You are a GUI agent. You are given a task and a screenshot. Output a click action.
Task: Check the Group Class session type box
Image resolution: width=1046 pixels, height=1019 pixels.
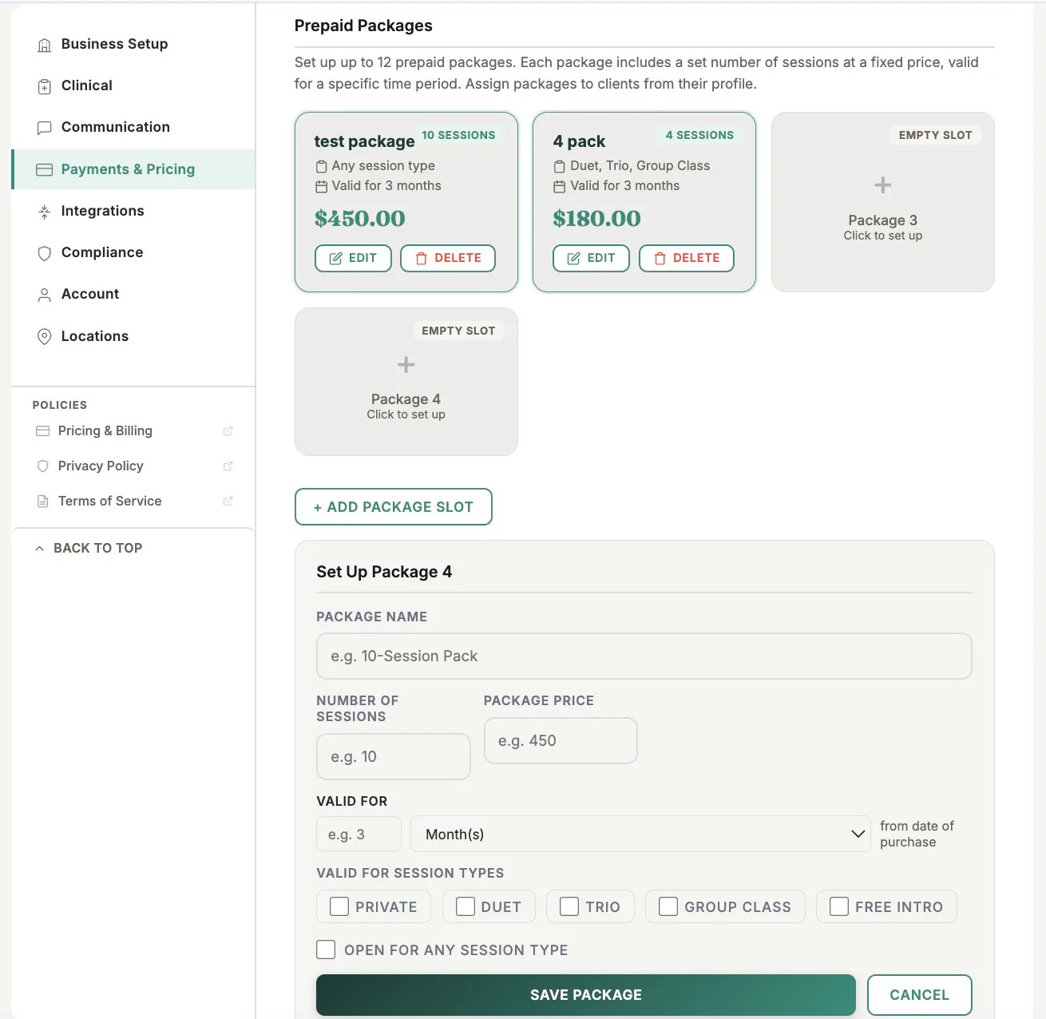pyautogui.click(x=668, y=906)
